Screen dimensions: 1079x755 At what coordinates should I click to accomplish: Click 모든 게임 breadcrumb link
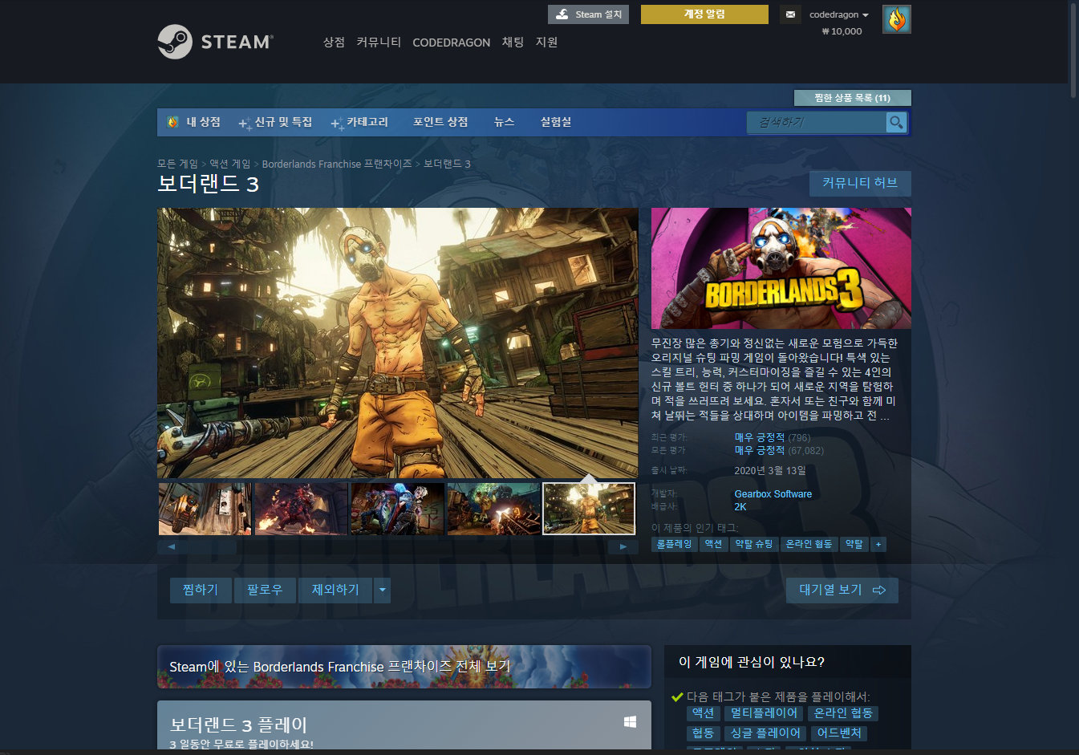click(177, 164)
